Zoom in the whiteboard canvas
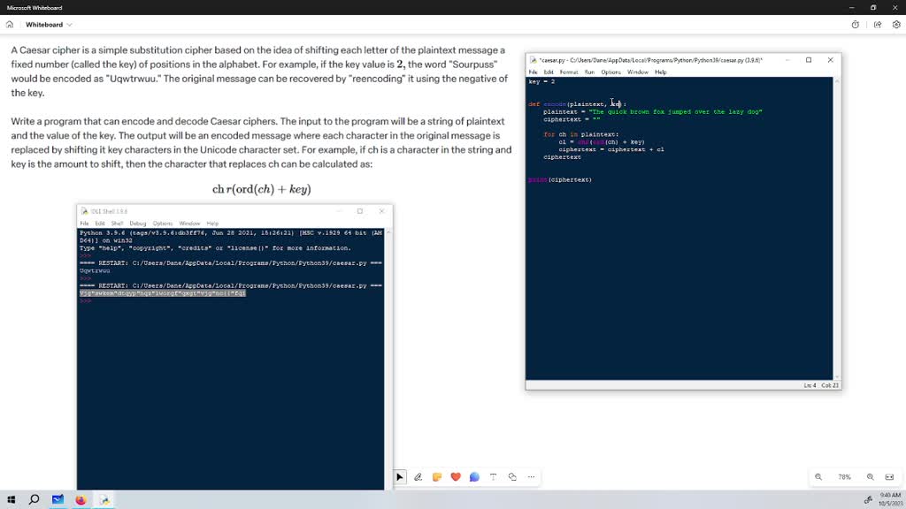906x509 pixels. tap(871, 477)
